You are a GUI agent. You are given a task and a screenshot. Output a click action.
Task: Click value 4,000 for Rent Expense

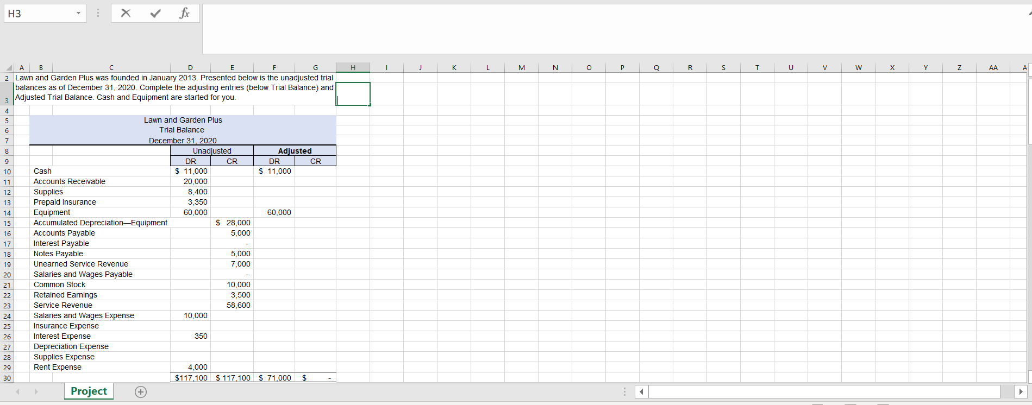(x=197, y=367)
